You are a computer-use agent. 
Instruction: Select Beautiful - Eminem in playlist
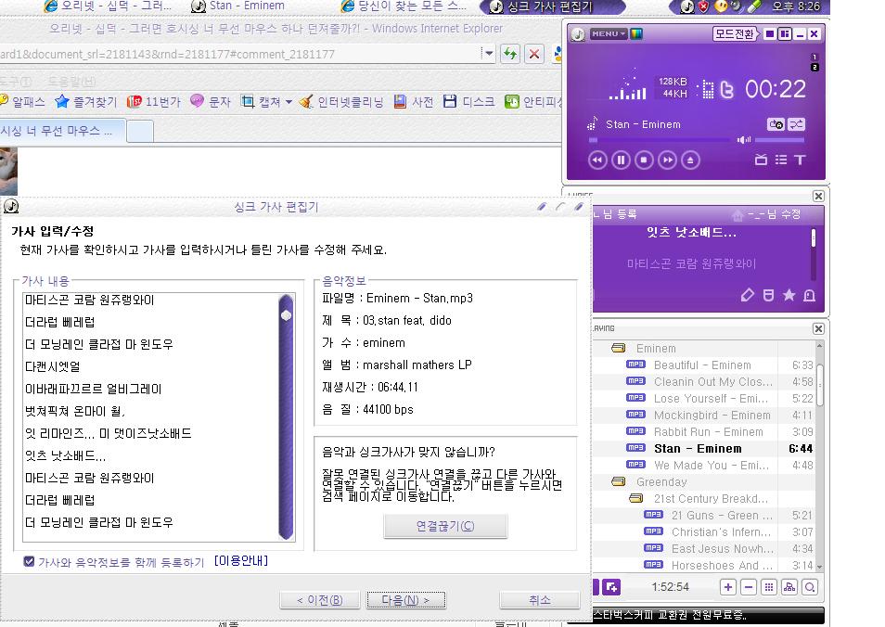point(702,365)
